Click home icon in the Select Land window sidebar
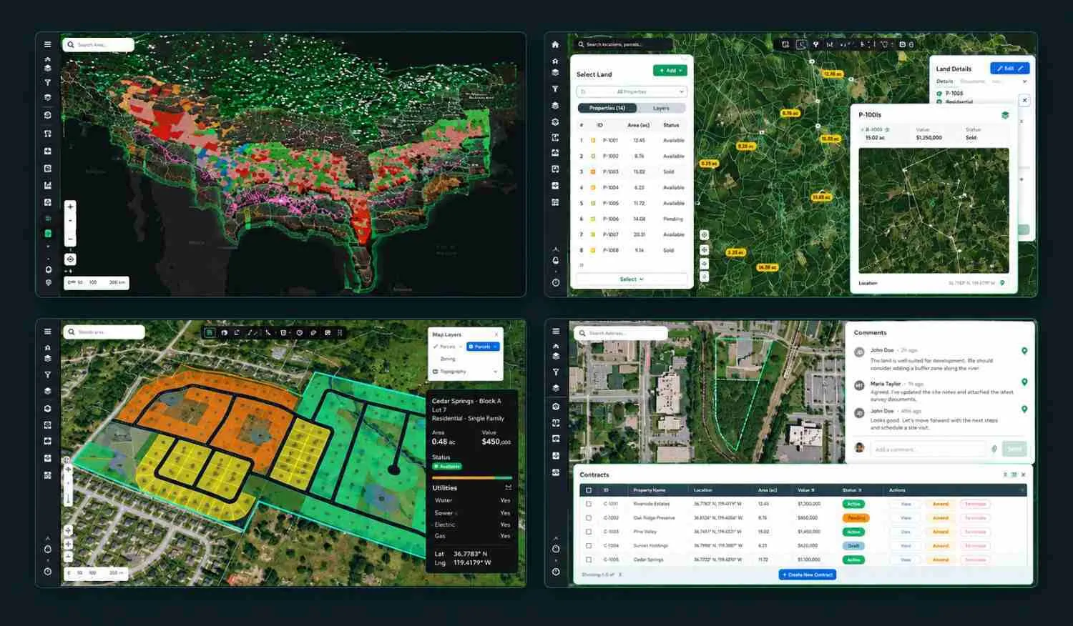Image resolution: width=1073 pixels, height=626 pixels. 555,44
